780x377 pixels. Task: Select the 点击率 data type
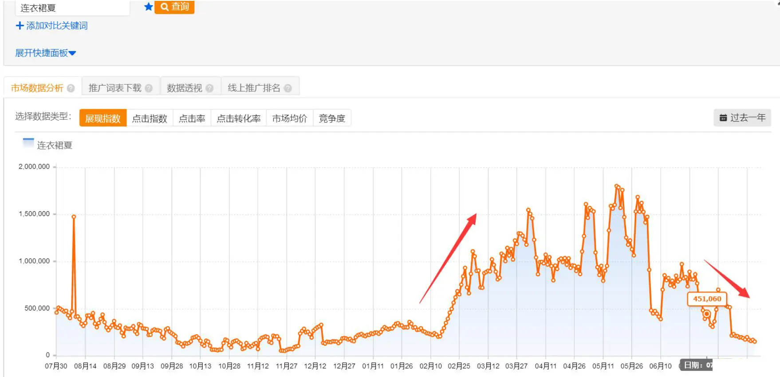[192, 118]
